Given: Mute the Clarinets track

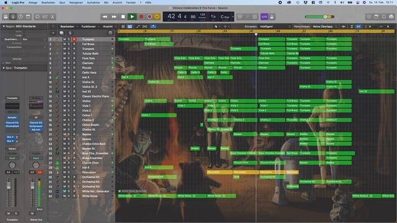Looking at the screenshot, I should pyautogui.click(x=65, y=63).
